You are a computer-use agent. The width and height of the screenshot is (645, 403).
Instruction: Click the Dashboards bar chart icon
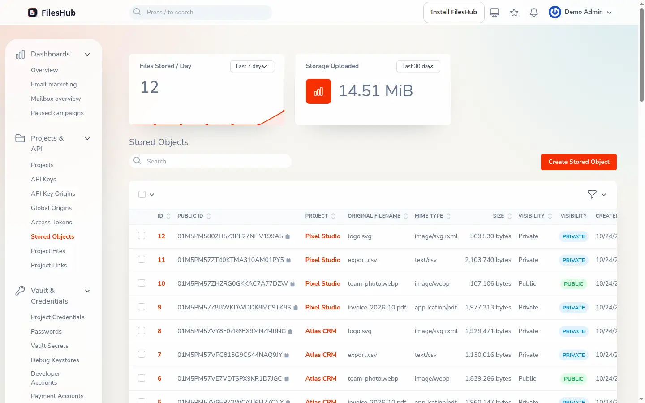20,54
